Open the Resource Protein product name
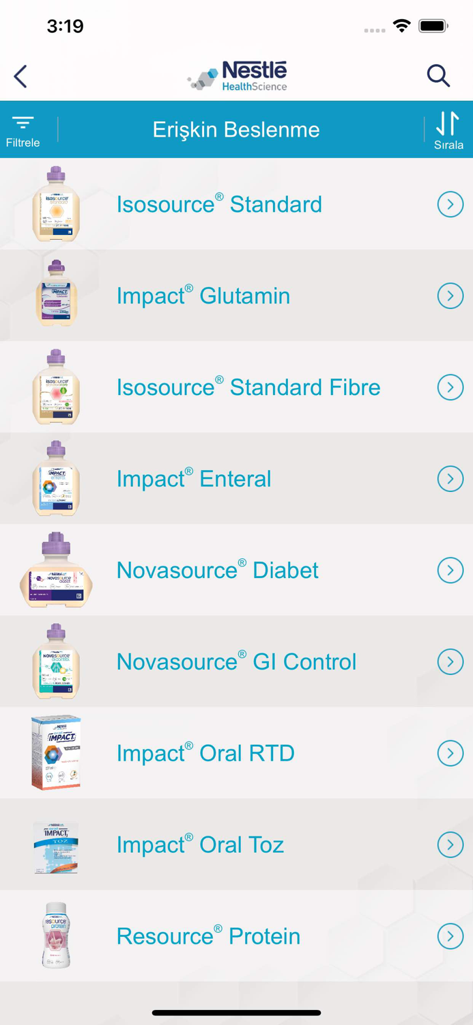473x1025 pixels. point(208,936)
